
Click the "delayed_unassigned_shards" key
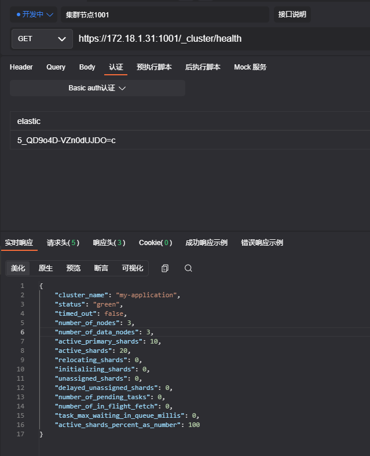(x=106, y=388)
